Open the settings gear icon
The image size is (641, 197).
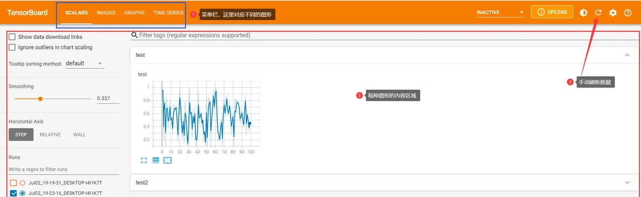(613, 12)
